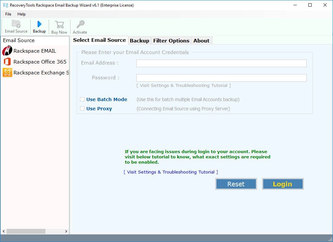333x242 pixels.
Task: Open the Settings & Troubleshooting Tutorial link
Action: click(x=171, y=172)
